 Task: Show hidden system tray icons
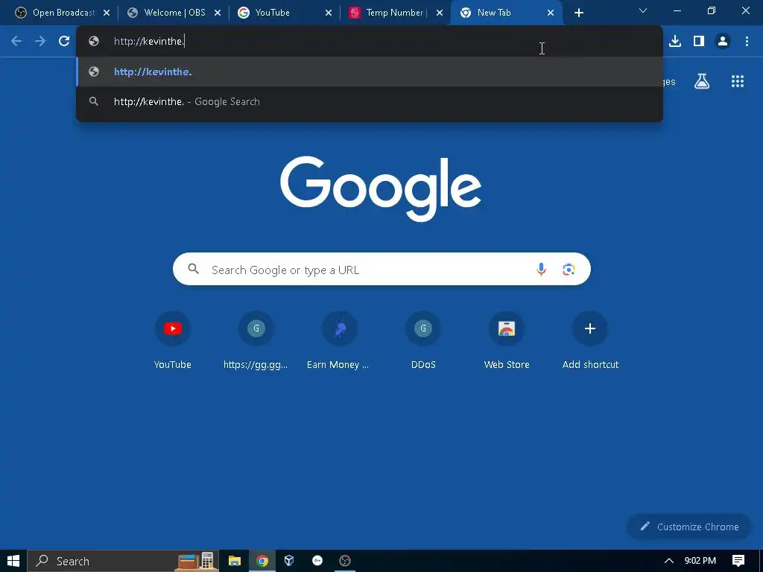pyautogui.click(x=669, y=561)
